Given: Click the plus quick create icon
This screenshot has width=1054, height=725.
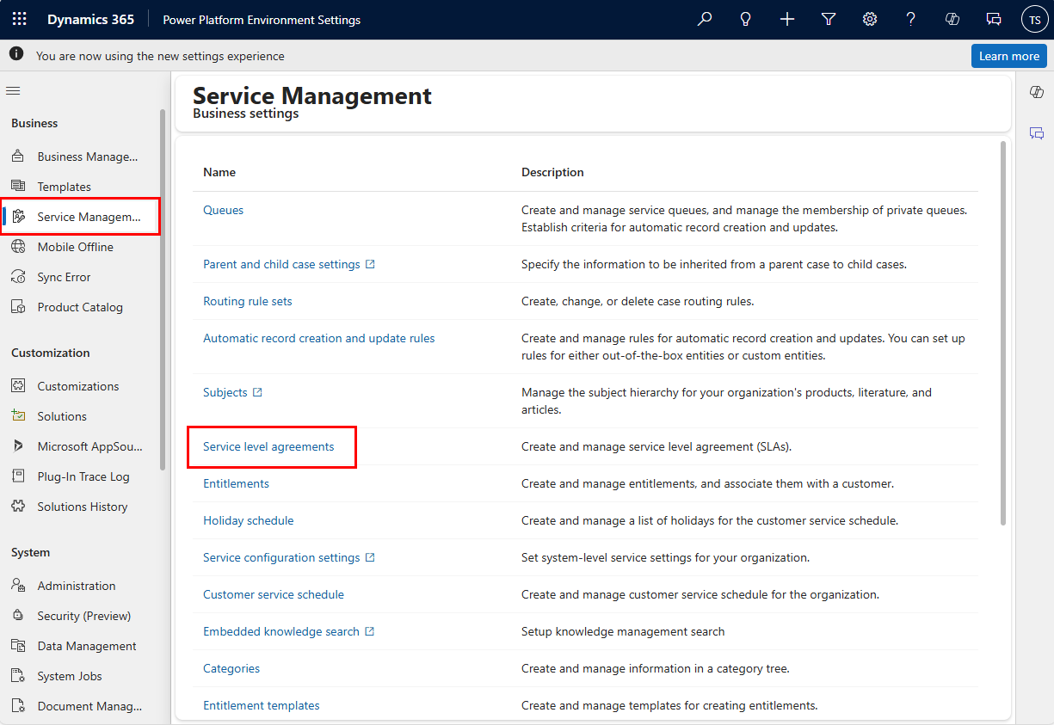Looking at the screenshot, I should (787, 19).
